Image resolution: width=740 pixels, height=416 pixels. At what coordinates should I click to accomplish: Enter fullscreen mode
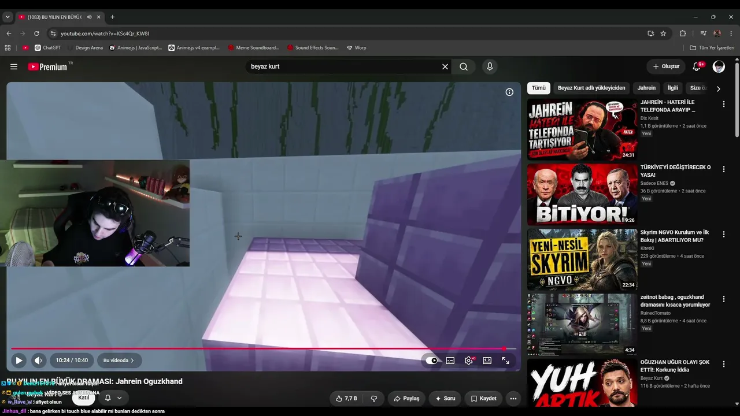(506, 361)
